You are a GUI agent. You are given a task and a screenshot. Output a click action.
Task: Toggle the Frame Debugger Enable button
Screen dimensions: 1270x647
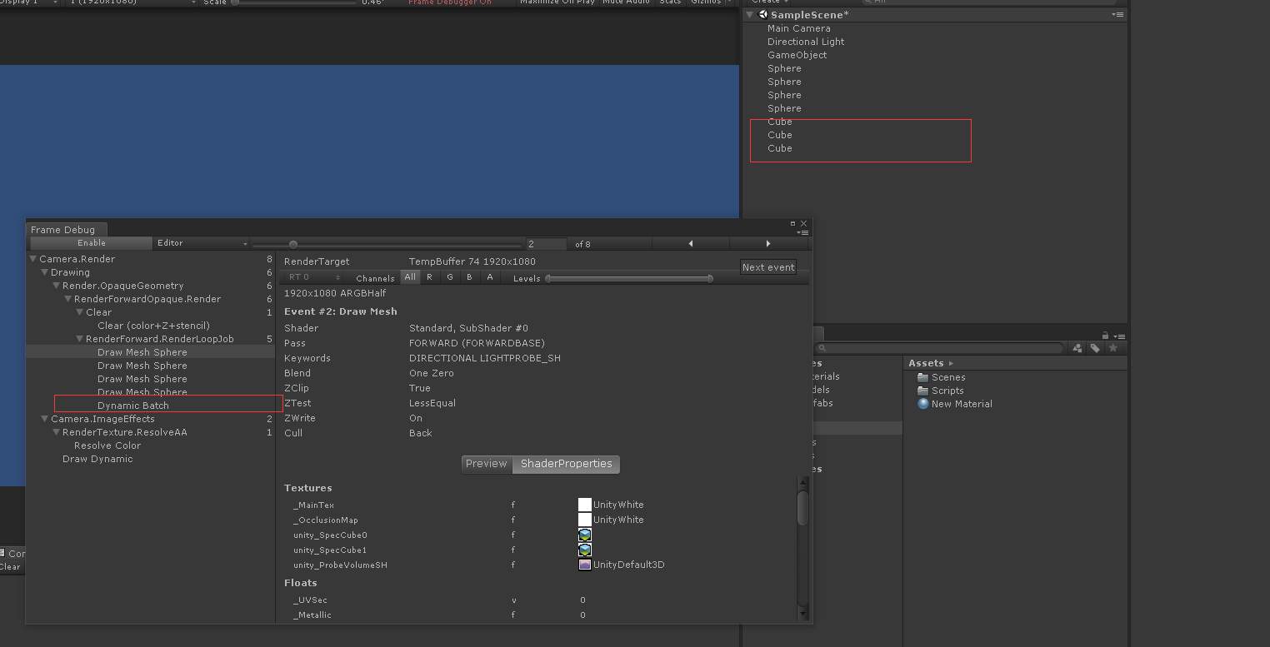coord(92,243)
